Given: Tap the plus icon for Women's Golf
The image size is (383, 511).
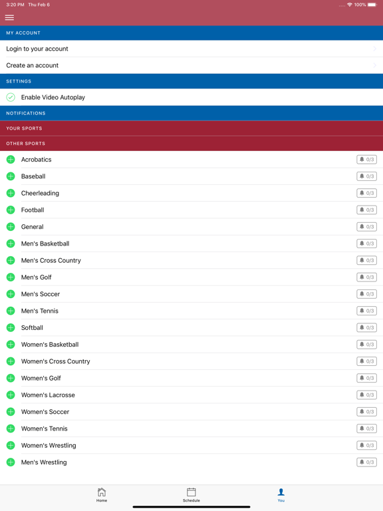Looking at the screenshot, I should tap(11, 378).
